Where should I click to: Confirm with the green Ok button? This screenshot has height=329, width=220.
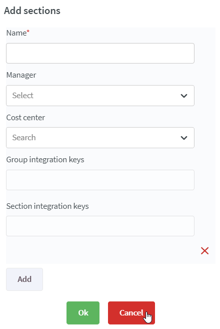point(83,313)
